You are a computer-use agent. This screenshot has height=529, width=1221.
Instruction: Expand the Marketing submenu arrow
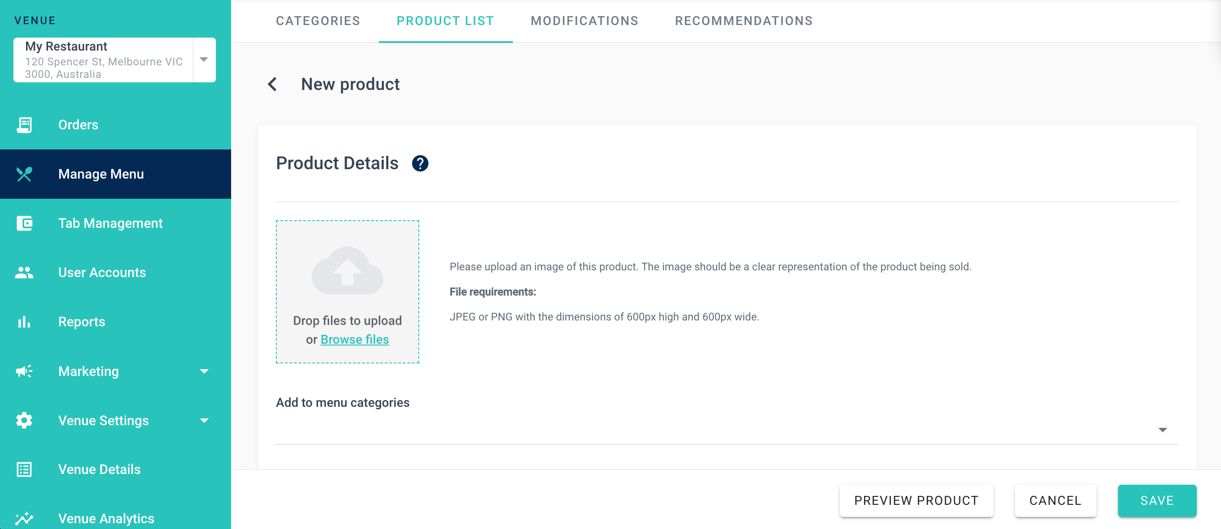tap(204, 371)
